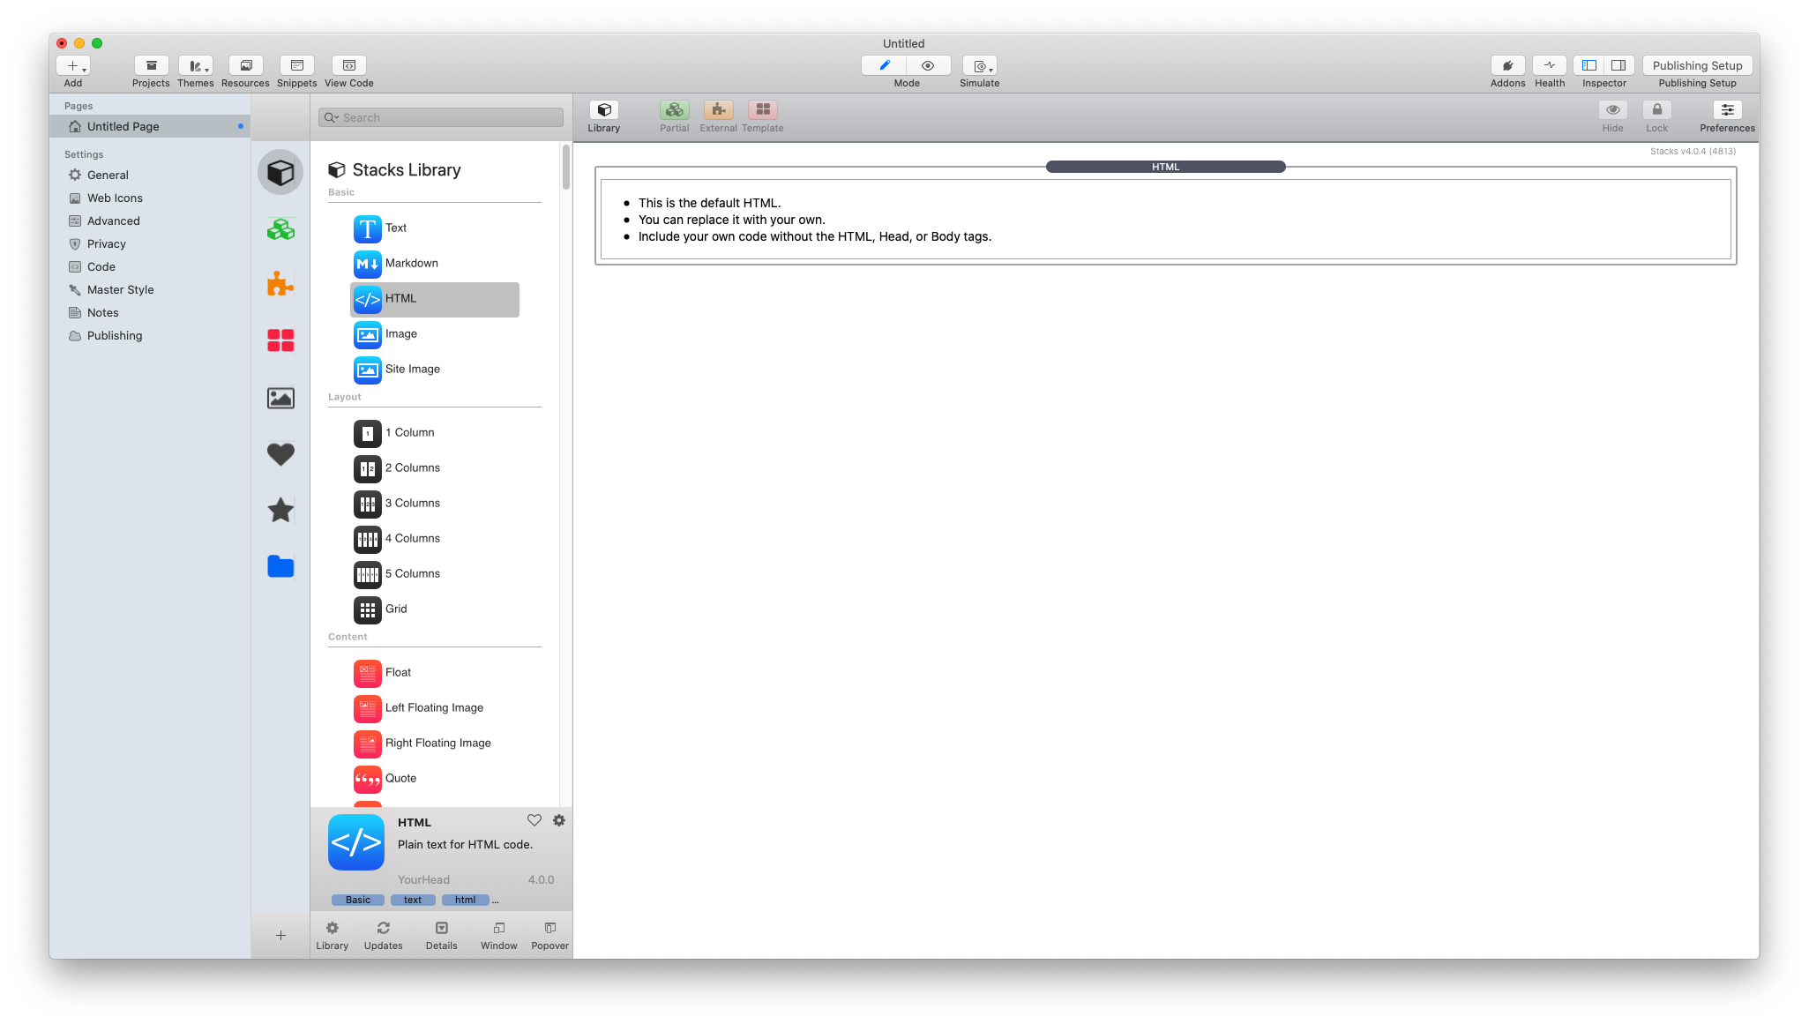The width and height of the screenshot is (1809, 1024).
Task: Select the Site Image stack
Action: click(435, 370)
